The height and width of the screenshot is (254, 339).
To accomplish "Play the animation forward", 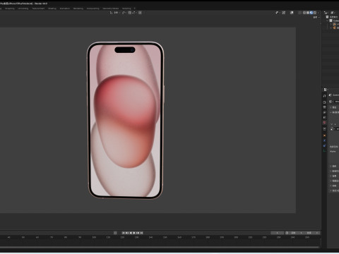I will [134, 233].
